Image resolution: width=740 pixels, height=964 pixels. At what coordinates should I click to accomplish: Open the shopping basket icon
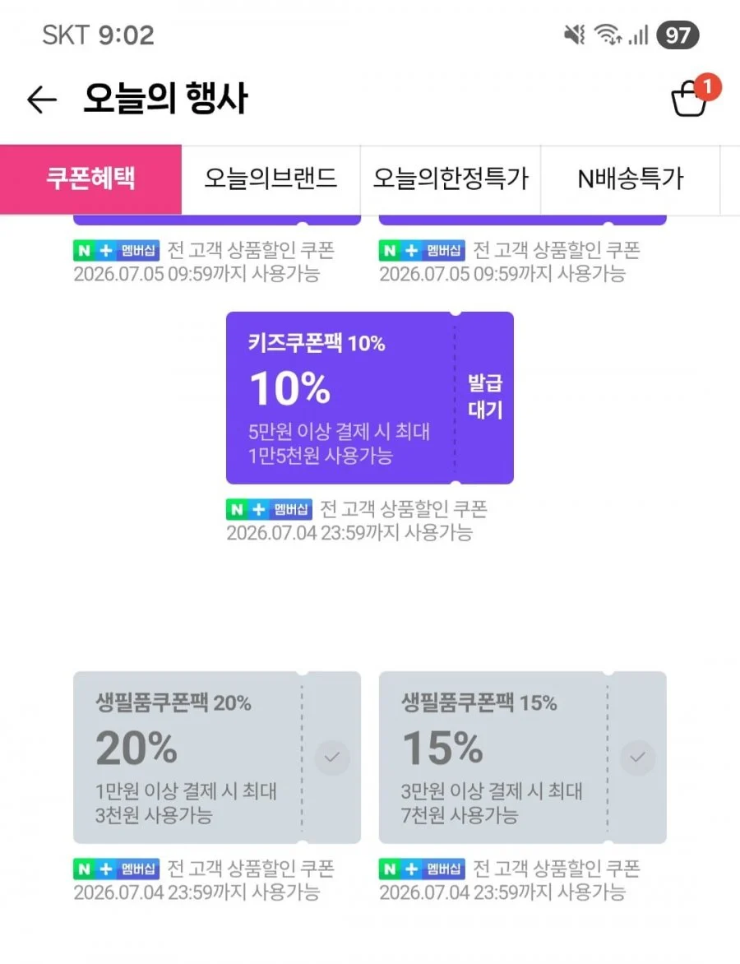pyautogui.click(x=690, y=99)
